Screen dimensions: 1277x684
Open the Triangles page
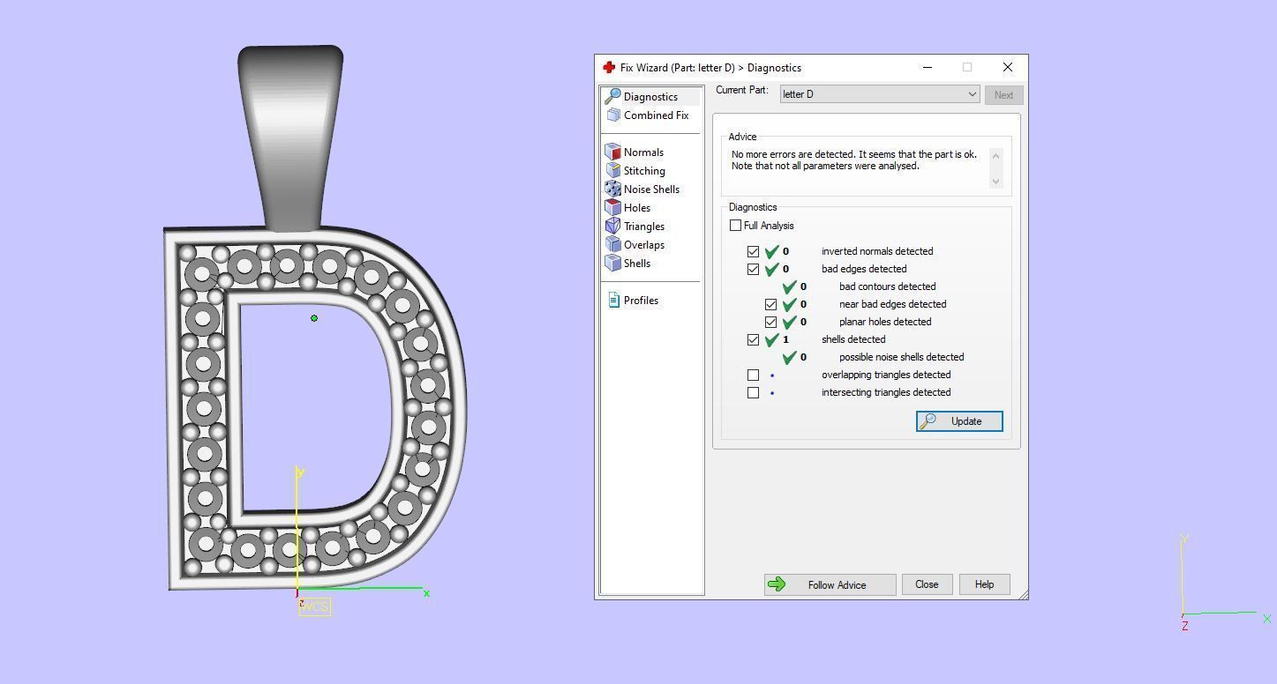(x=644, y=227)
